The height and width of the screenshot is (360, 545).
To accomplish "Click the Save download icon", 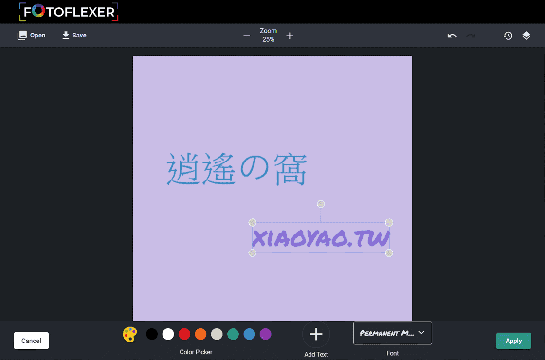I will [65, 35].
